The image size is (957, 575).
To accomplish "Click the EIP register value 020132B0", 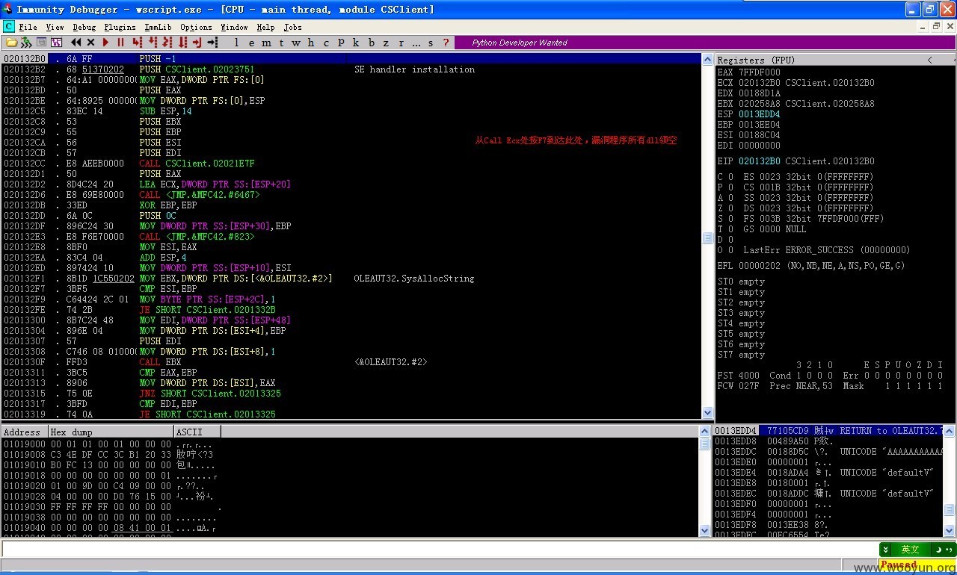I will 759,161.
